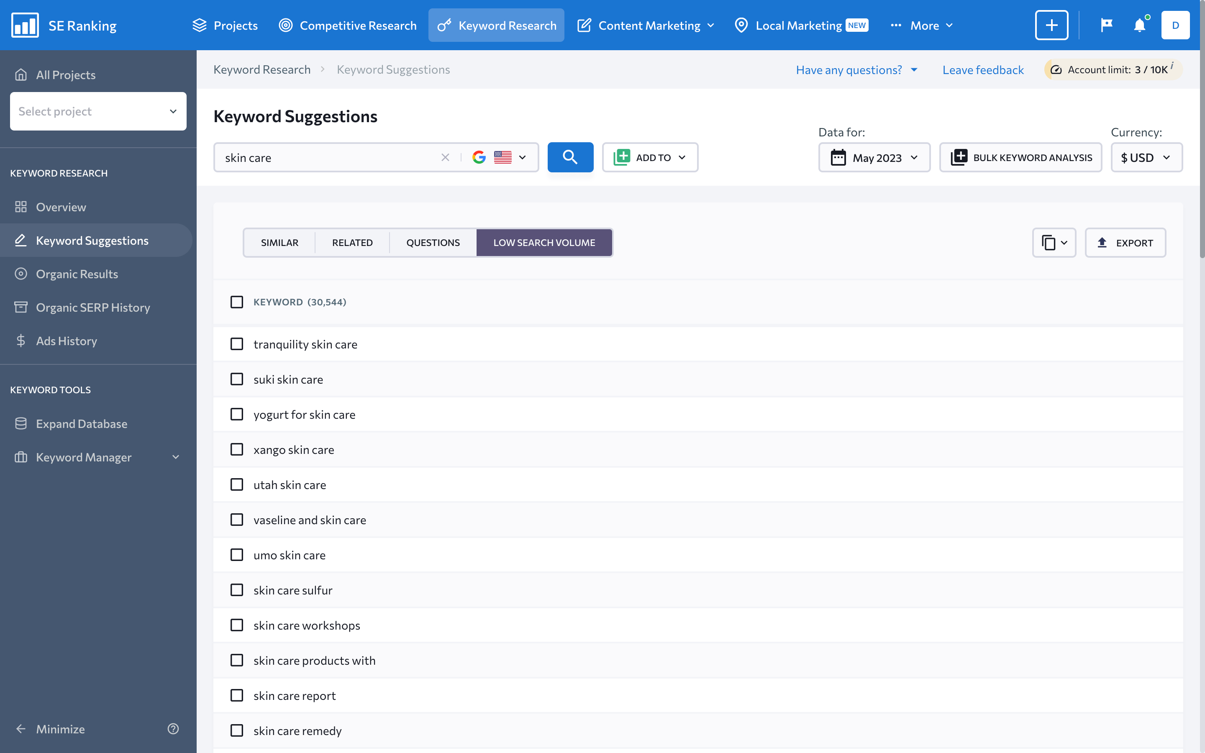This screenshot has width=1205, height=753.
Task: Click the Leave feedback link
Action: coord(983,69)
